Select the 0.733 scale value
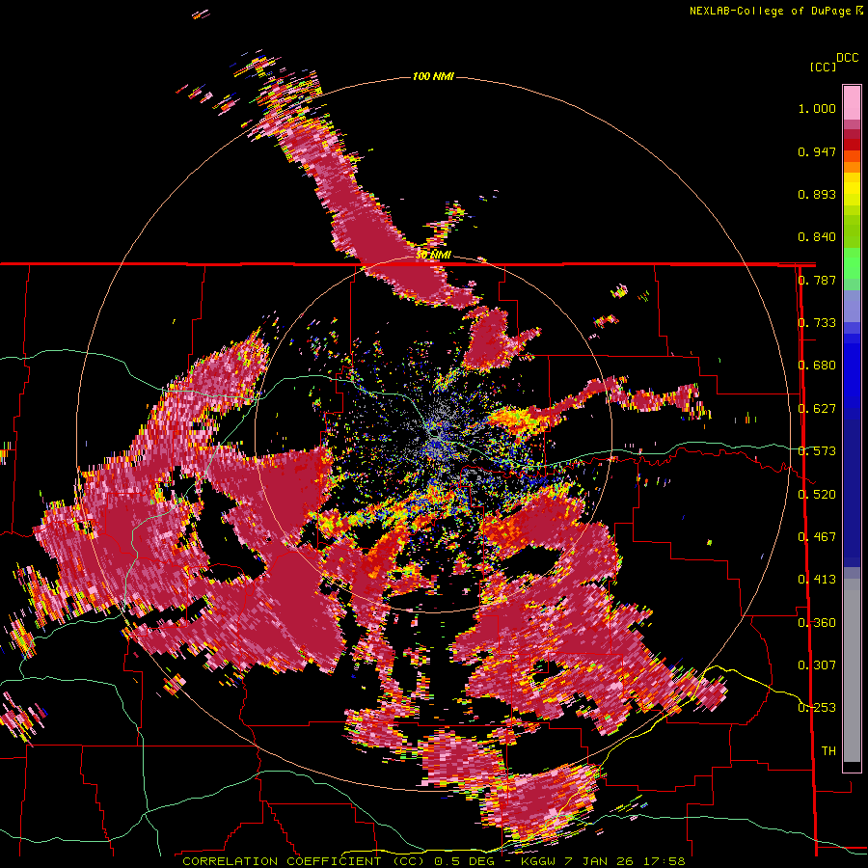 click(817, 323)
